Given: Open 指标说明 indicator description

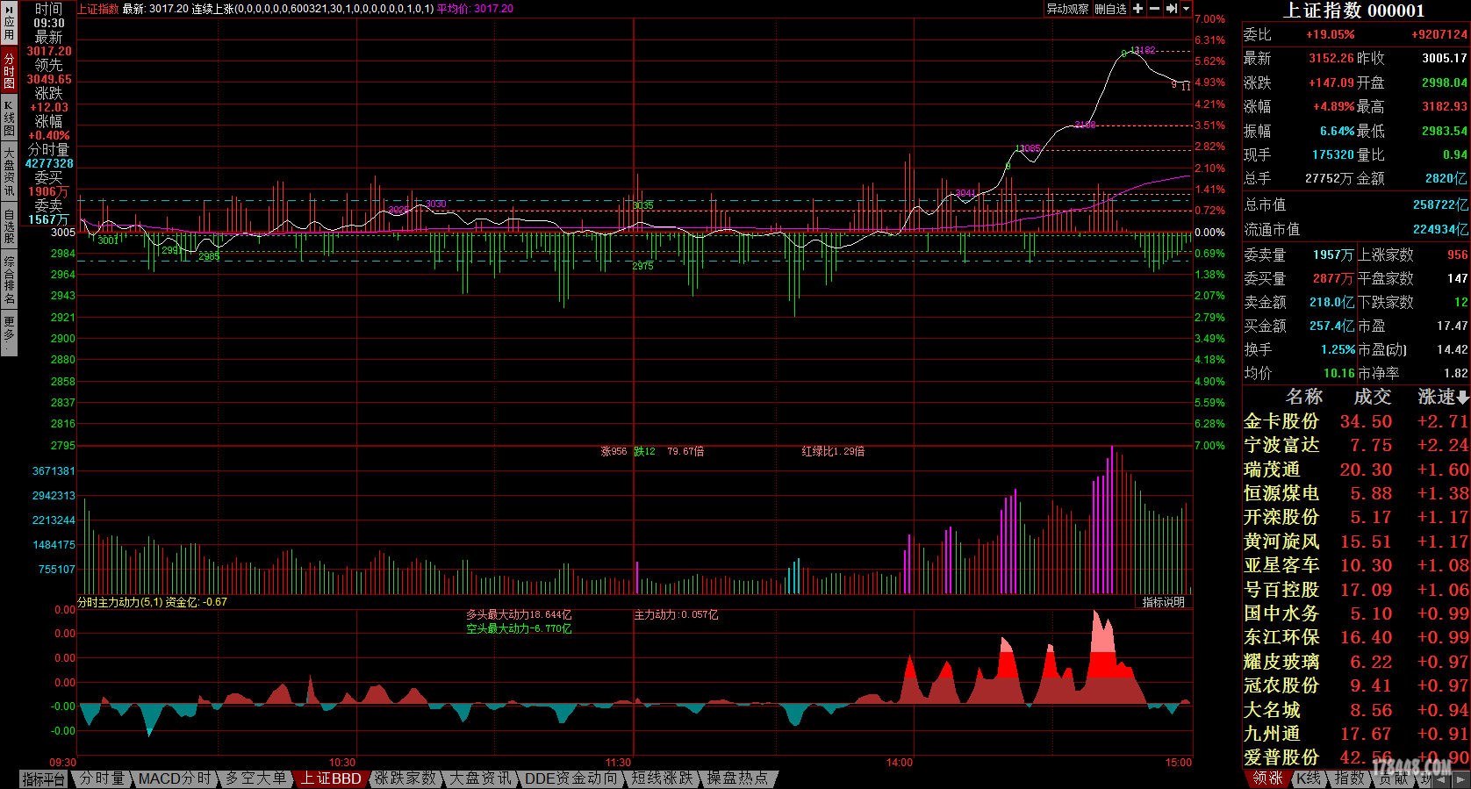Looking at the screenshot, I should 1163,602.
